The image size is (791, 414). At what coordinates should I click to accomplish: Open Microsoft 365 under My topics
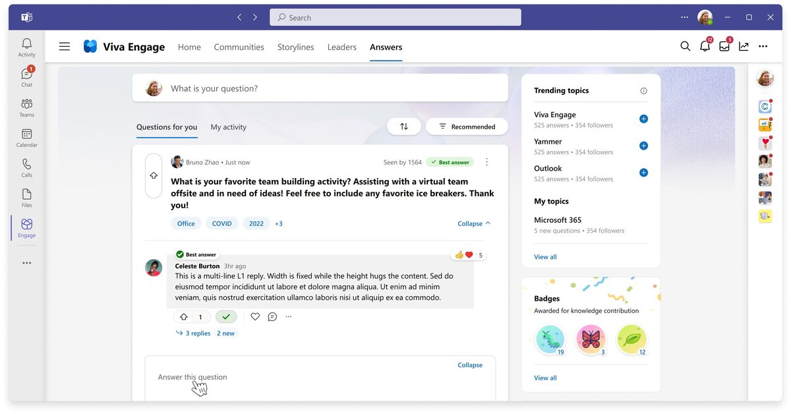pos(558,220)
